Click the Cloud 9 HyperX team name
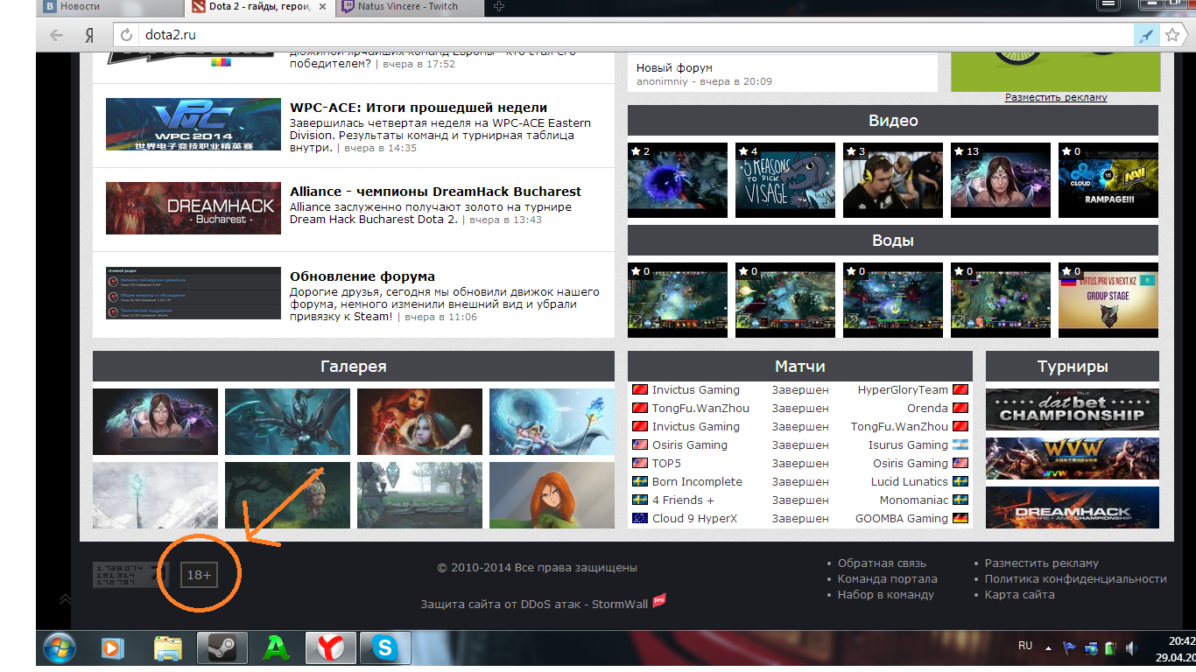This screenshot has width=1196, height=672. [x=694, y=519]
